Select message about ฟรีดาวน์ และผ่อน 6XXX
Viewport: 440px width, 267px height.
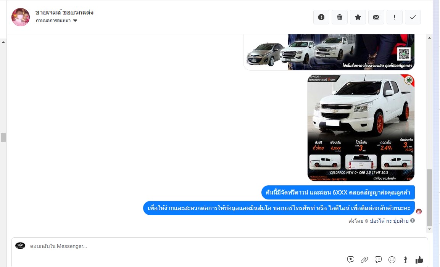pos(338,192)
